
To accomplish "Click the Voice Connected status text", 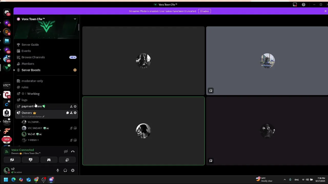I will (x=23, y=150).
